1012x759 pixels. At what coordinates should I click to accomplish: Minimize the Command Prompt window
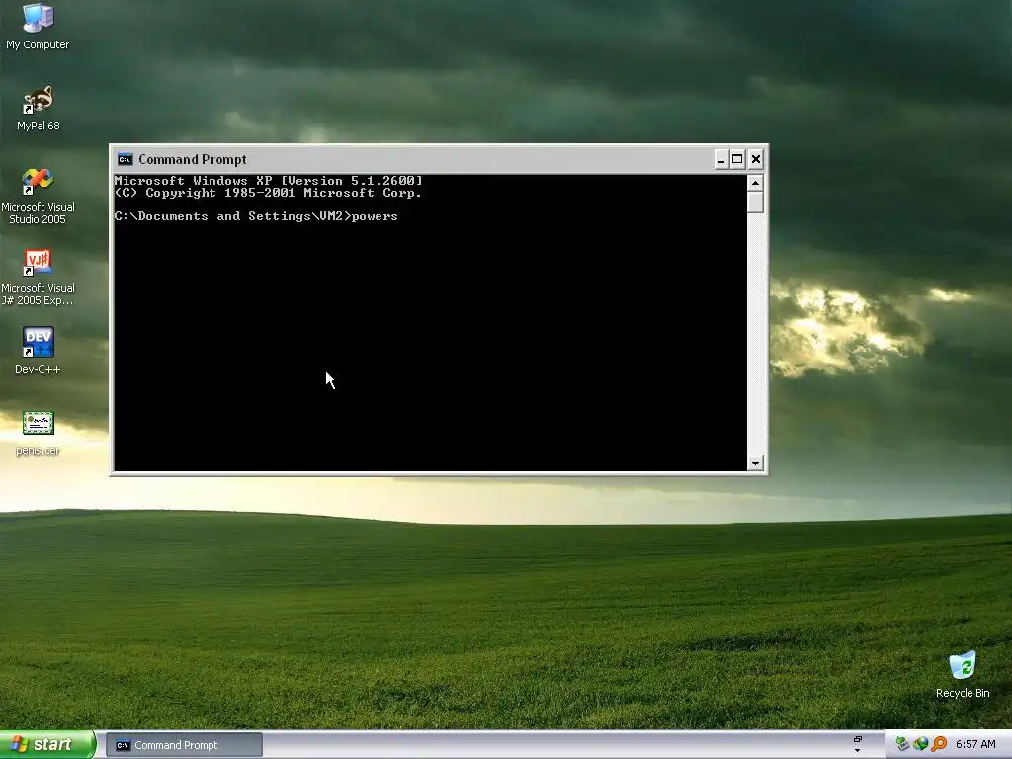720,159
